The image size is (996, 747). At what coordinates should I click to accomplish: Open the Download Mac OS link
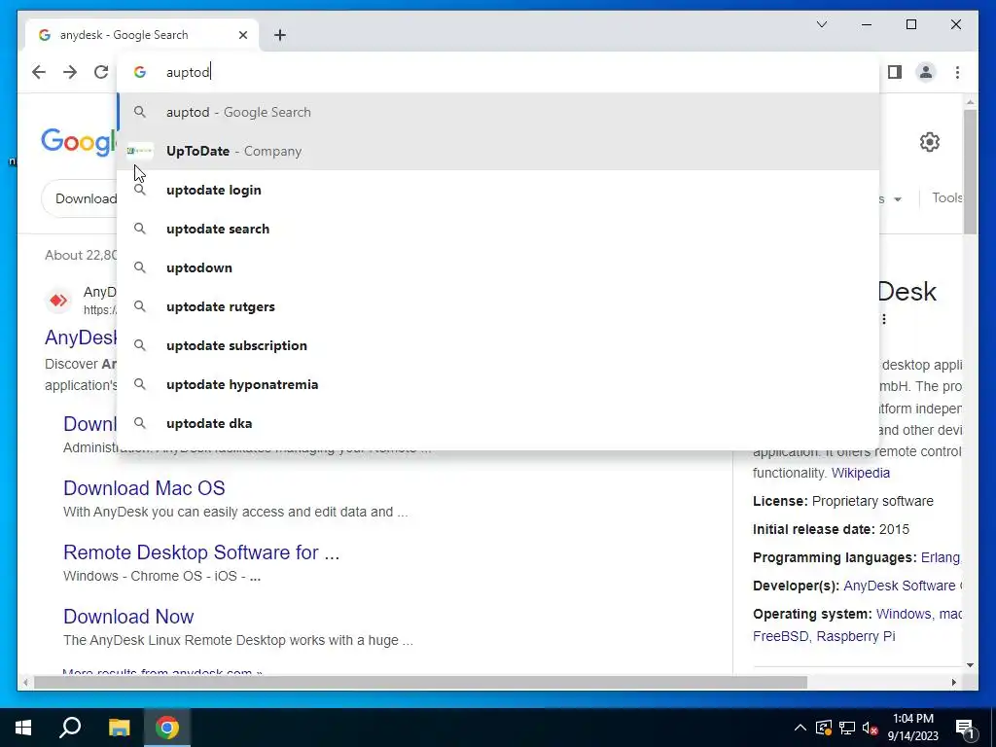(x=144, y=488)
